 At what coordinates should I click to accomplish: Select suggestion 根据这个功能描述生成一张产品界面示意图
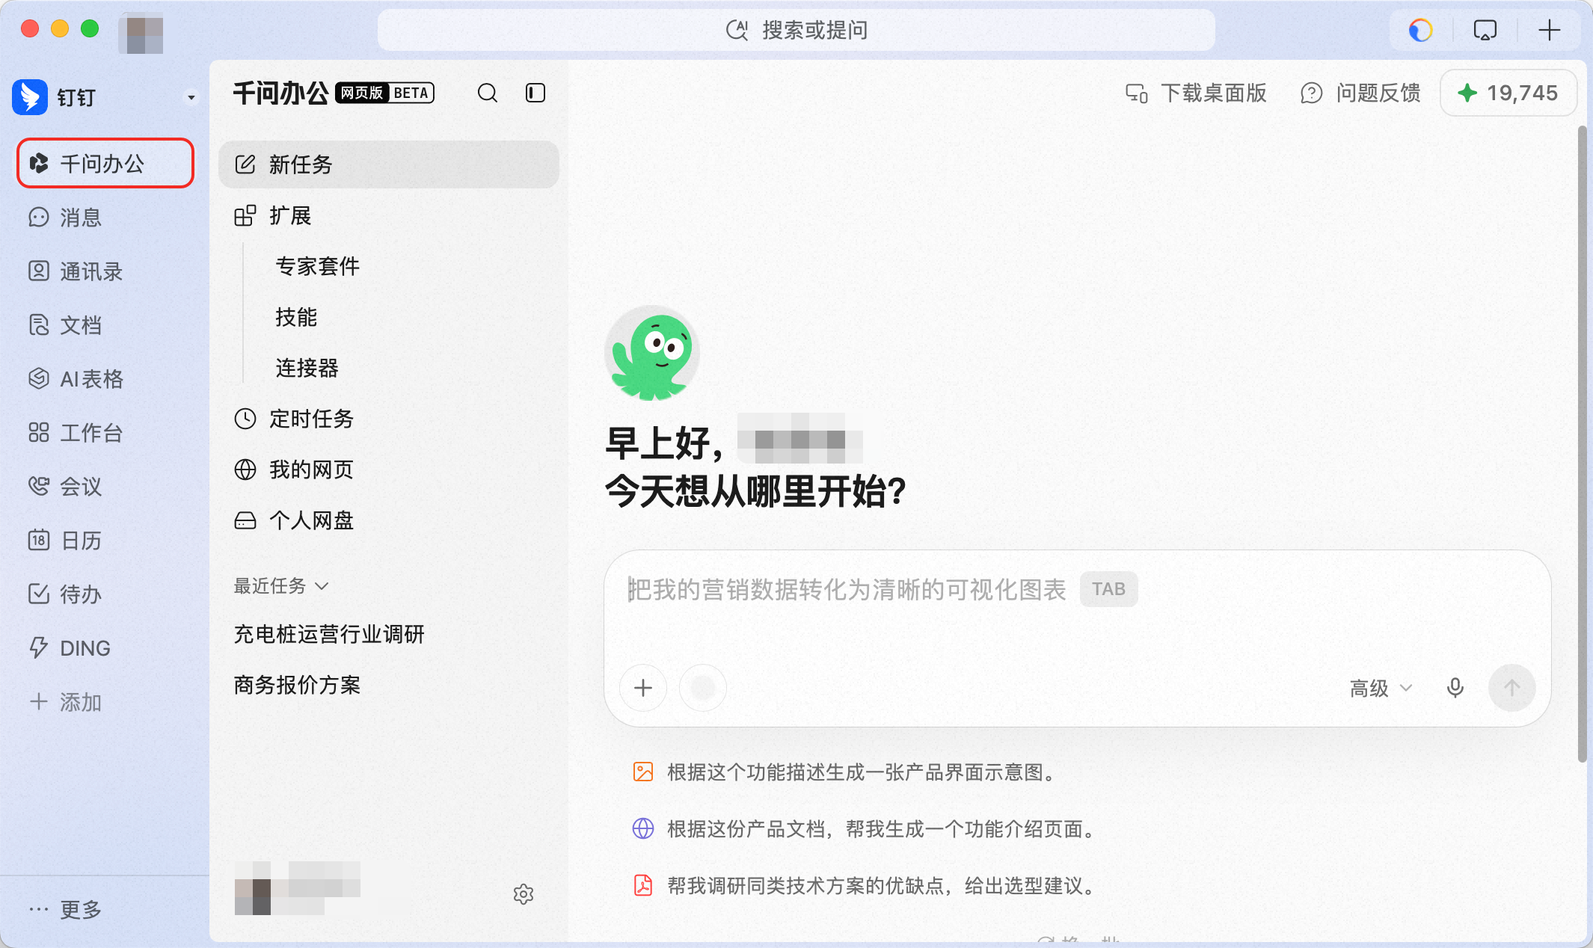click(x=845, y=772)
